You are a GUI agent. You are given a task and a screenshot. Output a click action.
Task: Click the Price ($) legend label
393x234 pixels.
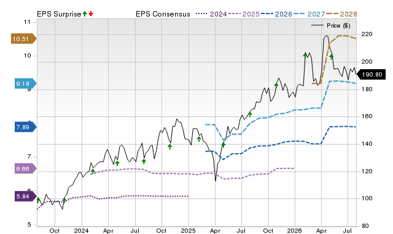pyautogui.click(x=338, y=26)
